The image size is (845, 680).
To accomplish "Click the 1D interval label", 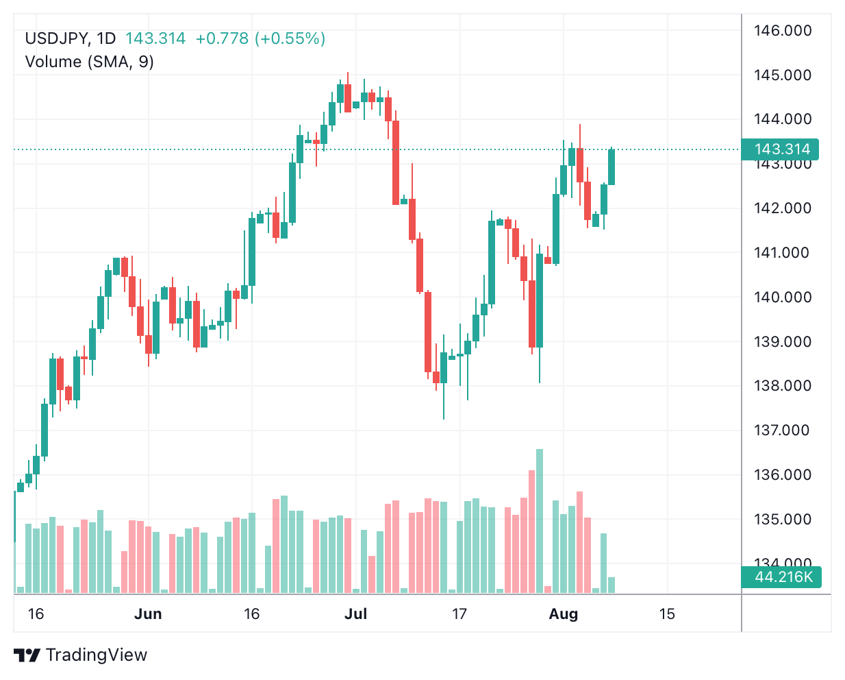I will point(106,38).
